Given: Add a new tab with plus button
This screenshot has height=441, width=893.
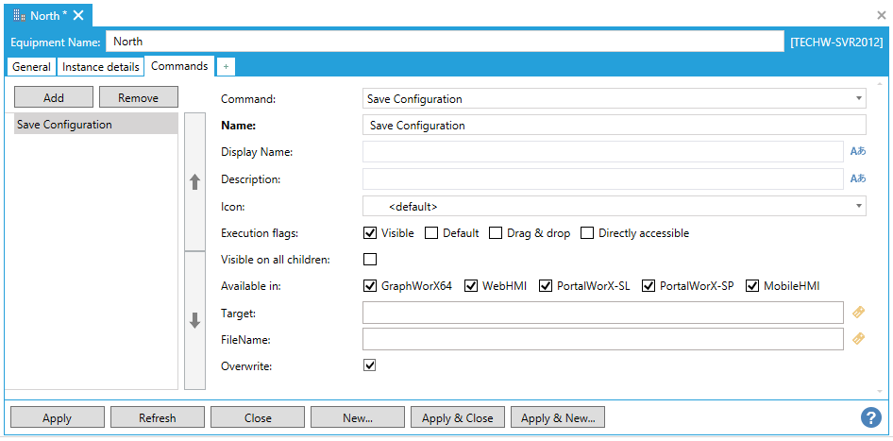Looking at the screenshot, I should coord(227,67).
